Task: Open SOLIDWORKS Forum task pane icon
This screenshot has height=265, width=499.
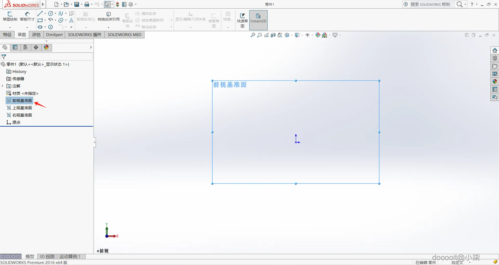Action: pos(495,97)
